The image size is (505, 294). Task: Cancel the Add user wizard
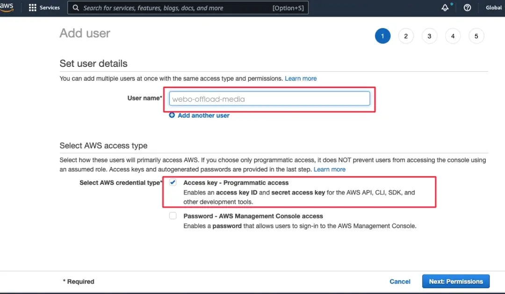coord(400,281)
